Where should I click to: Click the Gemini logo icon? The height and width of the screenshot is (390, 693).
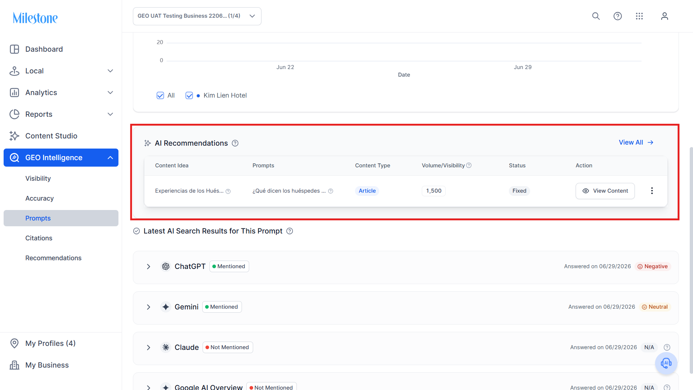point(166,307)
